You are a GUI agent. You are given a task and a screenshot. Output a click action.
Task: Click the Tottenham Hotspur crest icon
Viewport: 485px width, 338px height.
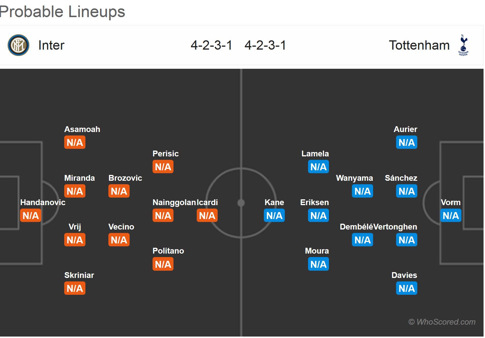(463, 45)
